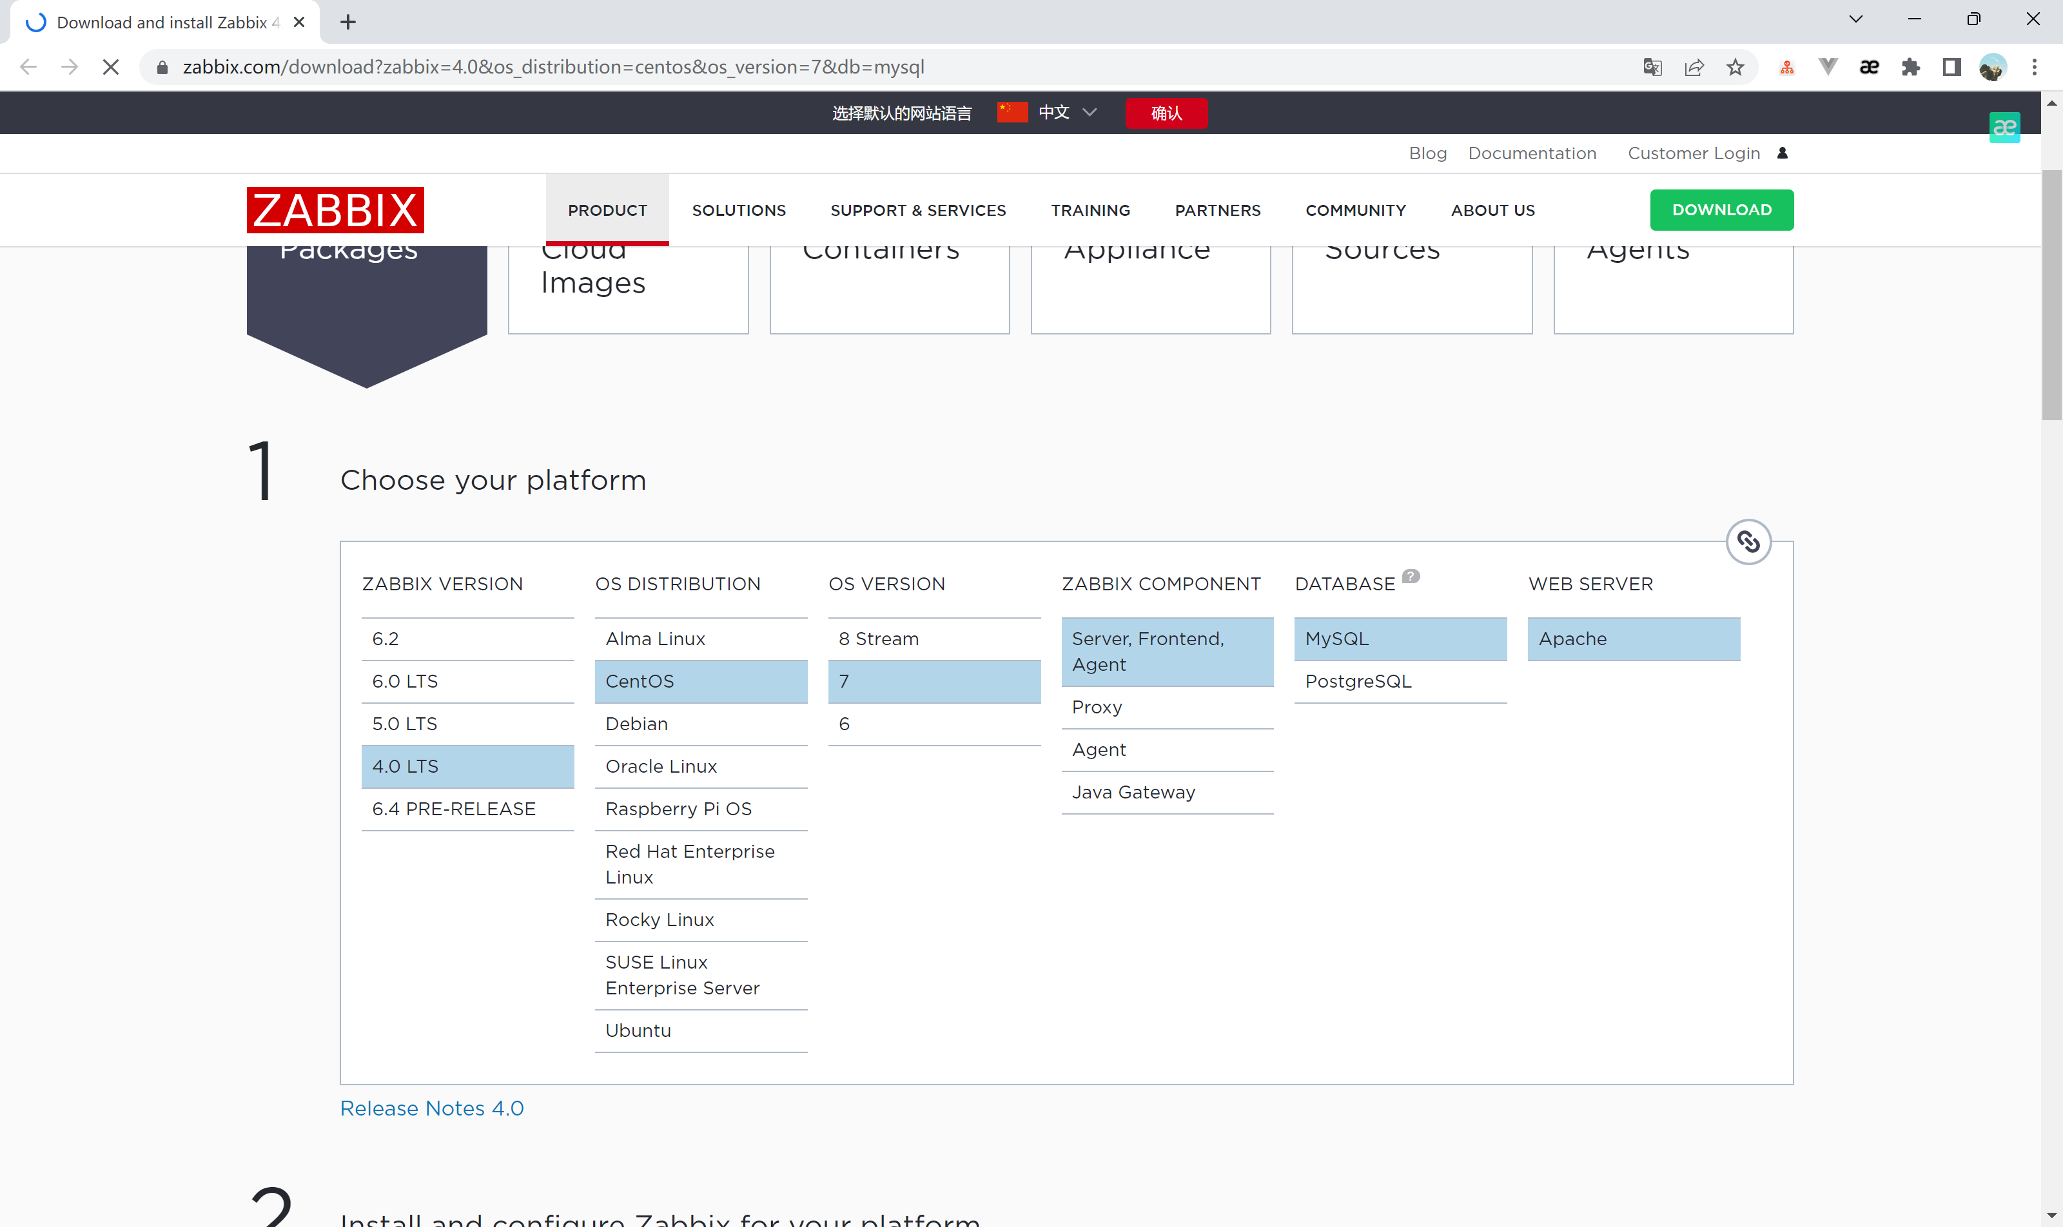Open a new browser tab
The width and height of the screenshot is (2063, 1227).
pyautogui.click(x=348, y=23)
